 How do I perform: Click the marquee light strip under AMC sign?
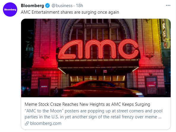click(98, 60)
